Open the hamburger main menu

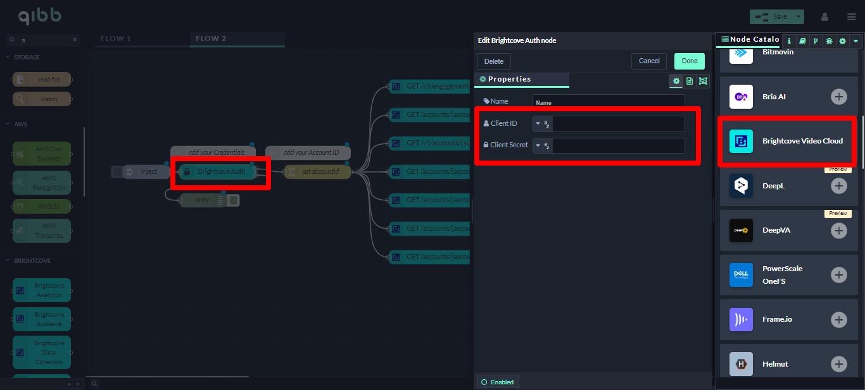851,16
